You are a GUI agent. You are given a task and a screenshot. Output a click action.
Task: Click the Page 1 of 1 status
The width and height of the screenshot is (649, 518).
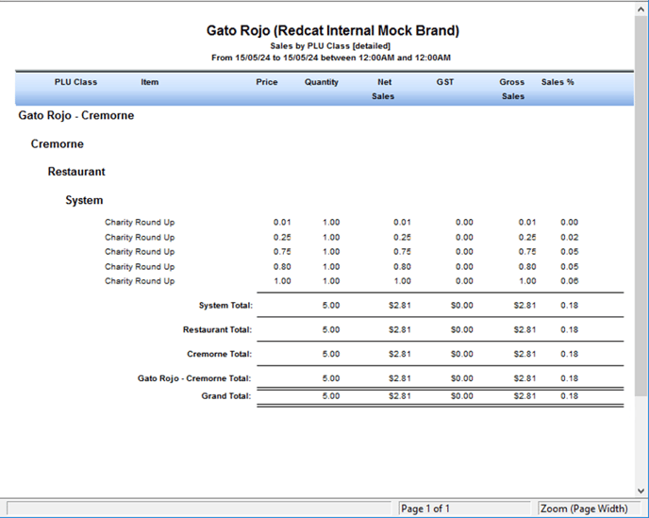pyautogui.click(x=464, y=508)
